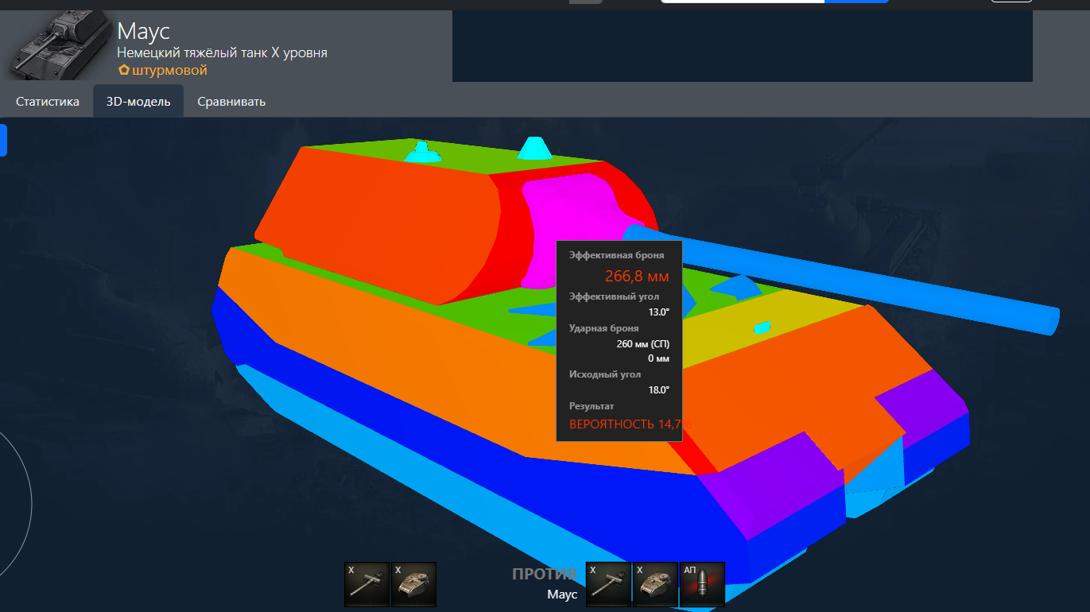Image resolution: width=1090 pixels, height=612 pixels.
Task: Click the flower icon beside штурмовой
Action: tap(124, 70)
